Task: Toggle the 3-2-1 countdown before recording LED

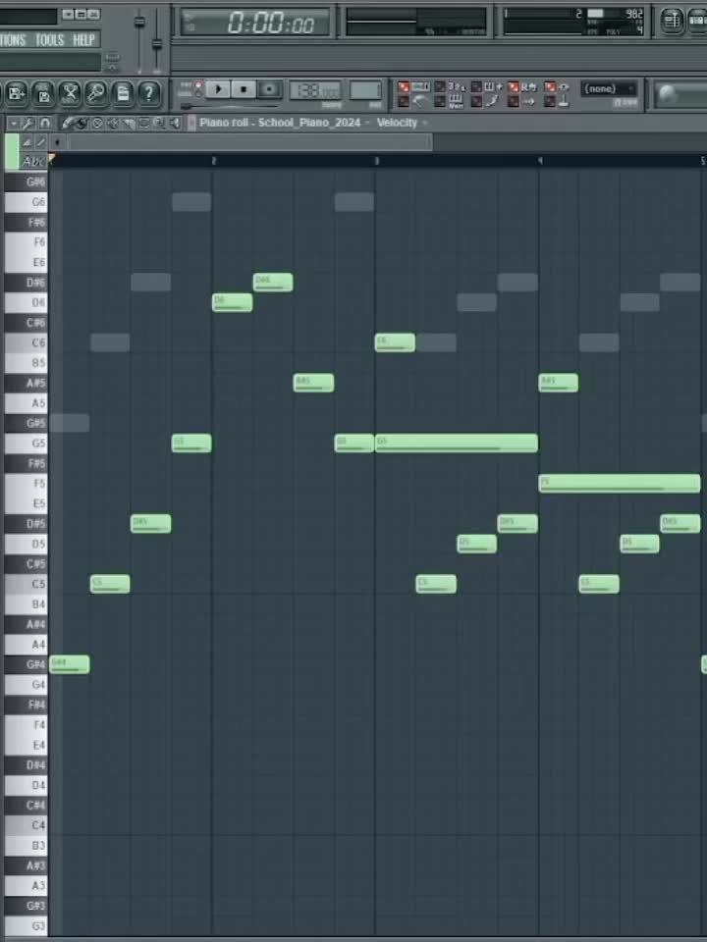Action: click(440, 87)
